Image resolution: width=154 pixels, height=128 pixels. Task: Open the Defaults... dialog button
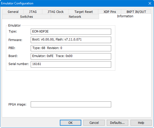pos(117,123)
